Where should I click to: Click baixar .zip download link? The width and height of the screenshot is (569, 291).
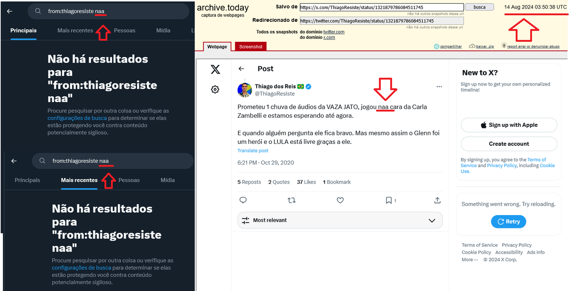click(x=481, y=46)
